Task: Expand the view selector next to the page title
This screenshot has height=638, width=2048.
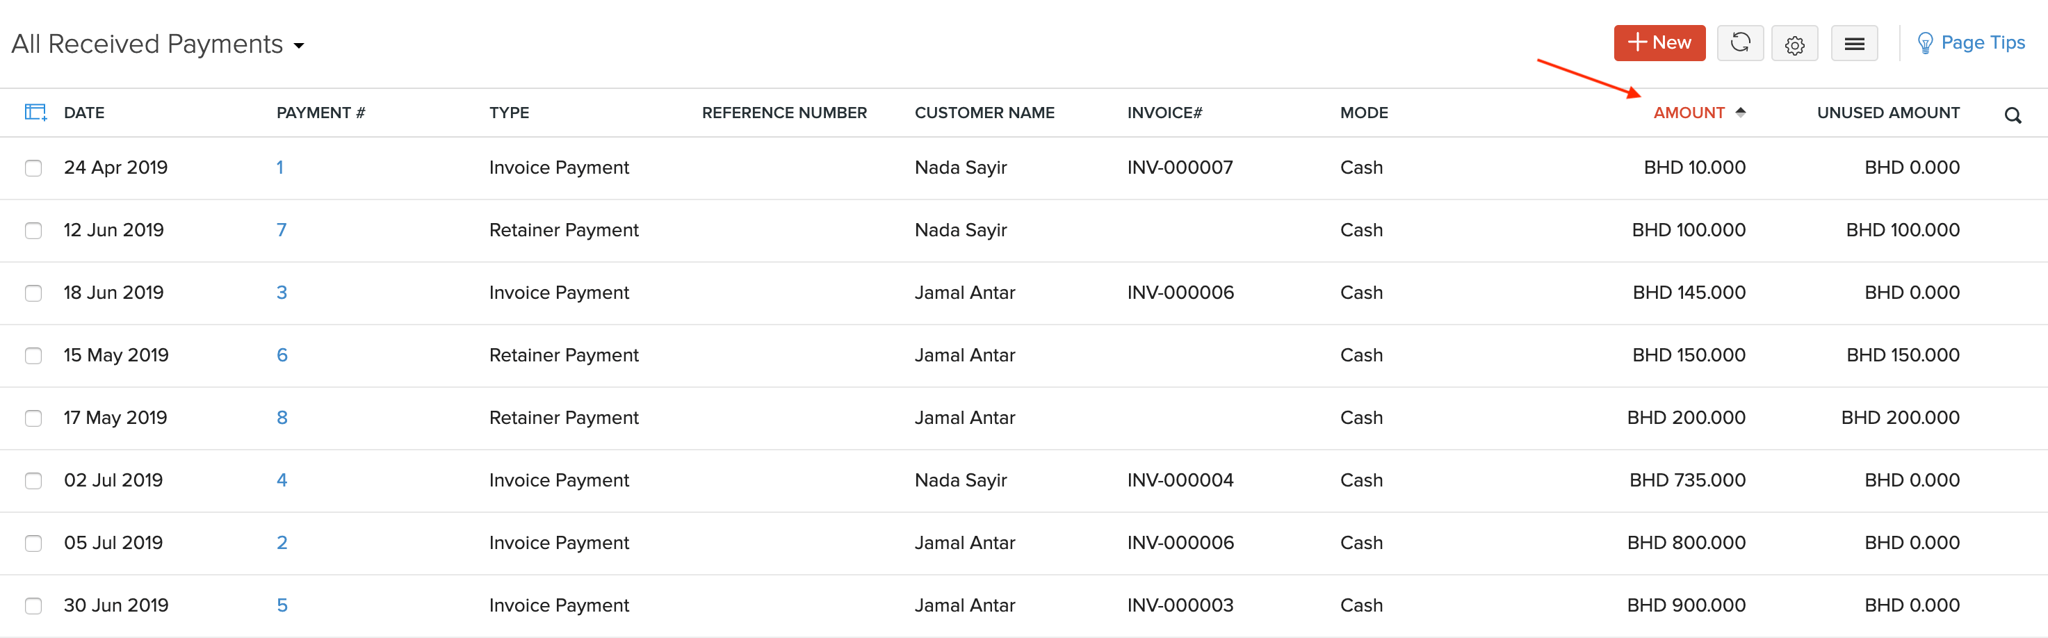Action: tap(299, 46)
